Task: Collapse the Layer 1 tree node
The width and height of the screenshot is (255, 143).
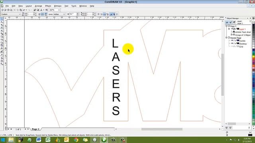Action: tap(229, 29)
